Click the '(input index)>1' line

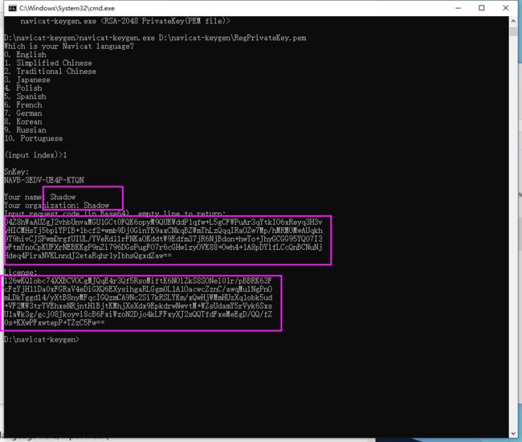click(x=35, y=155)
